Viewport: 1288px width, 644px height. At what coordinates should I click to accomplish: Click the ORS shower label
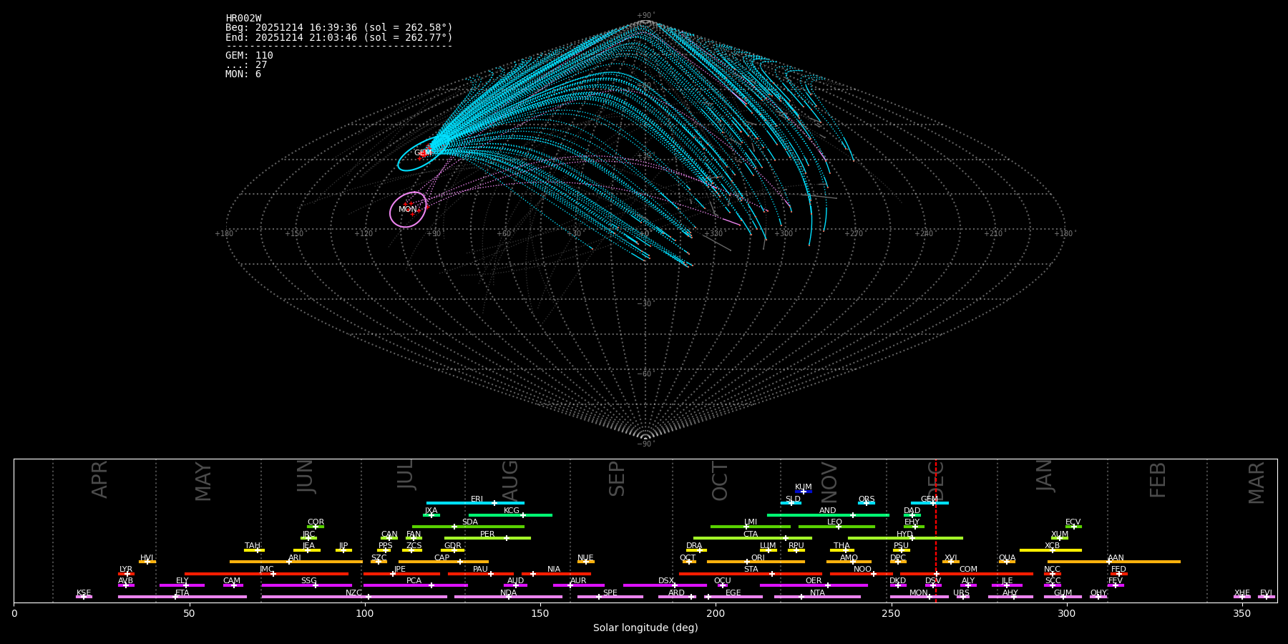tap(867, 499)
